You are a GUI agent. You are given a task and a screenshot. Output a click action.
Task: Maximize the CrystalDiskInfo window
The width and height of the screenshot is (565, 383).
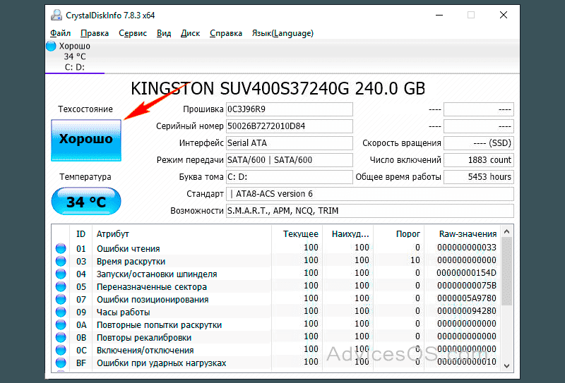[x=471, y=15]
